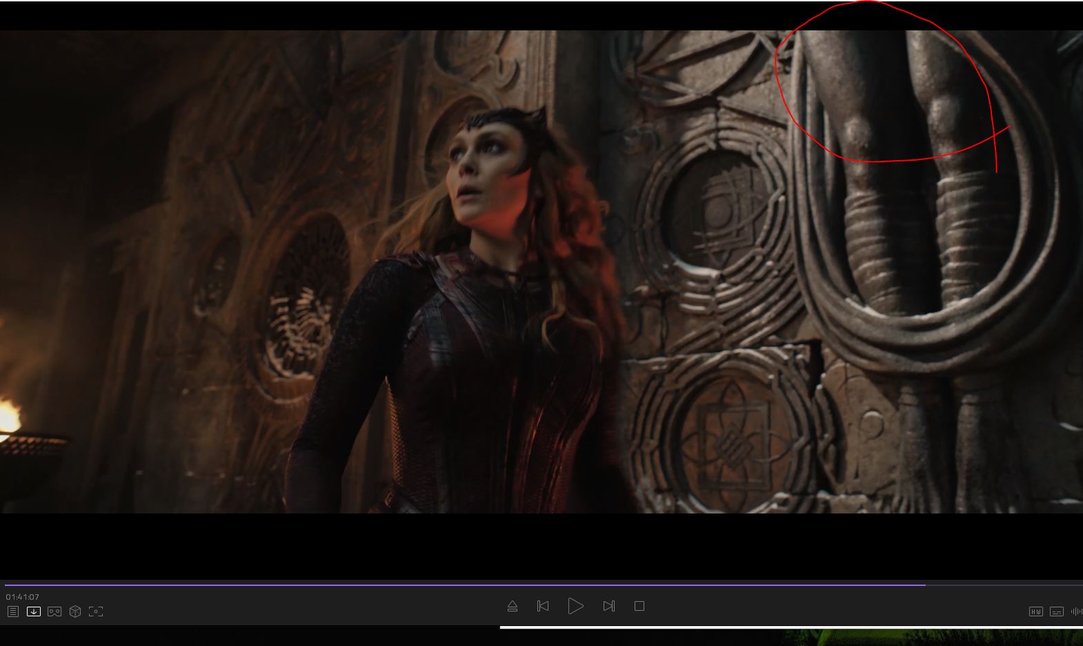Open the playlist panel icon
Viewport: 1083px width, 646px height.
click(12, 611)
